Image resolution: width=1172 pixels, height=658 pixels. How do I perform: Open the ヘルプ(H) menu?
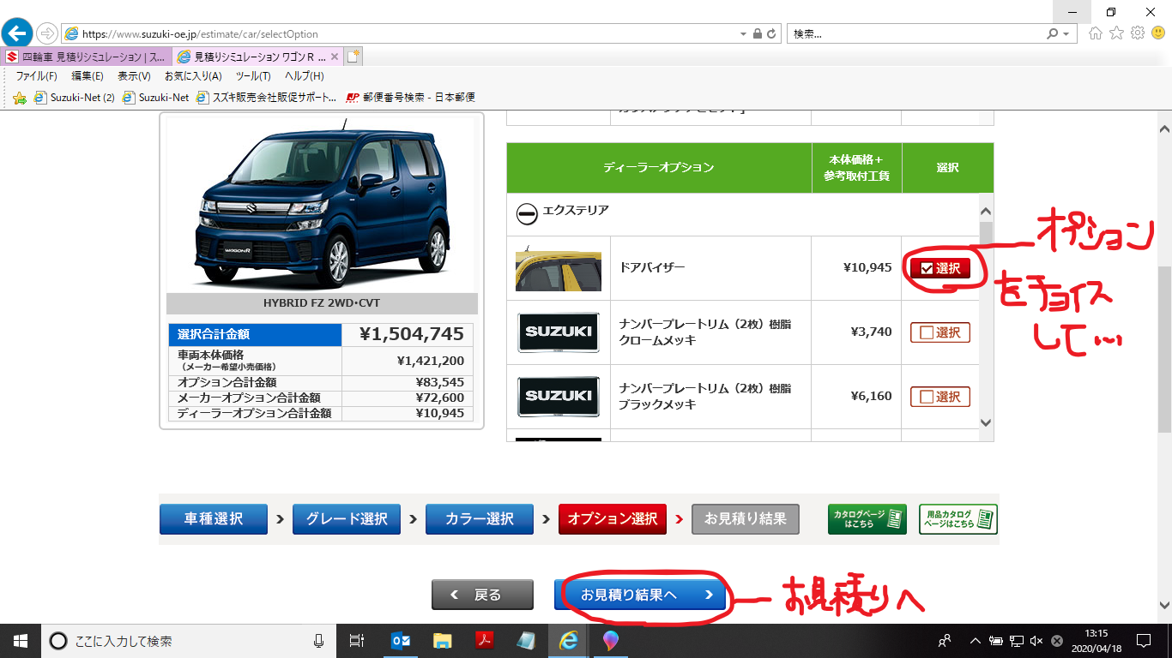tap(304, 76)
